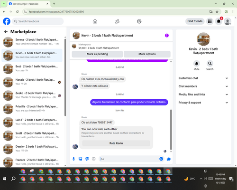Attach a photo file icon
The width and height of the screenshot is (237, 190).
81,159
